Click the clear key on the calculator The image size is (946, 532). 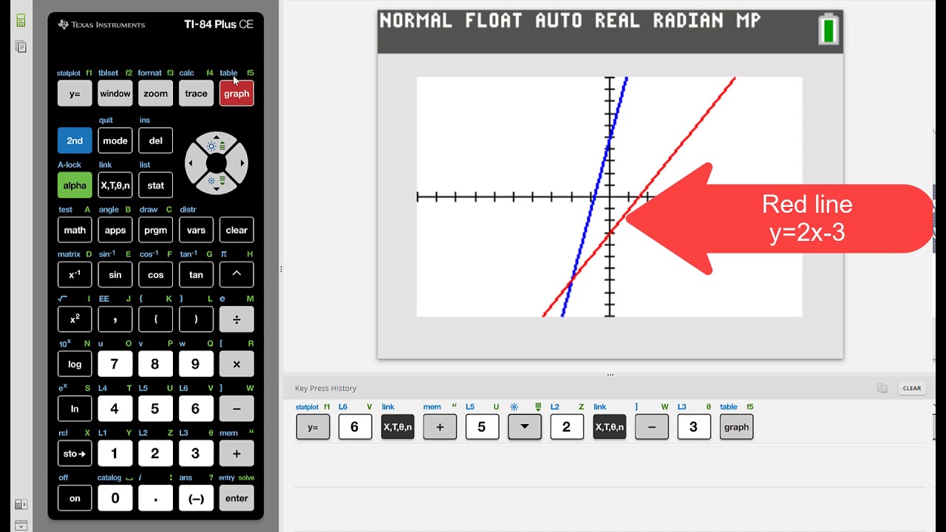click(236, 230)
